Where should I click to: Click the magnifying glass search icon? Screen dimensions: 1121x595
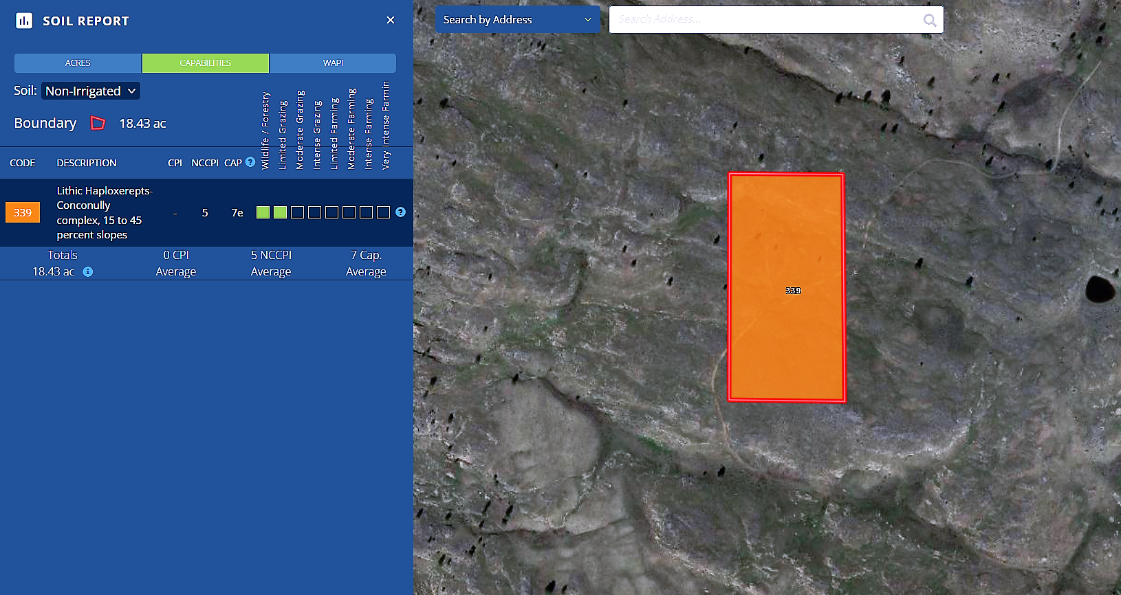coord(930,20)
